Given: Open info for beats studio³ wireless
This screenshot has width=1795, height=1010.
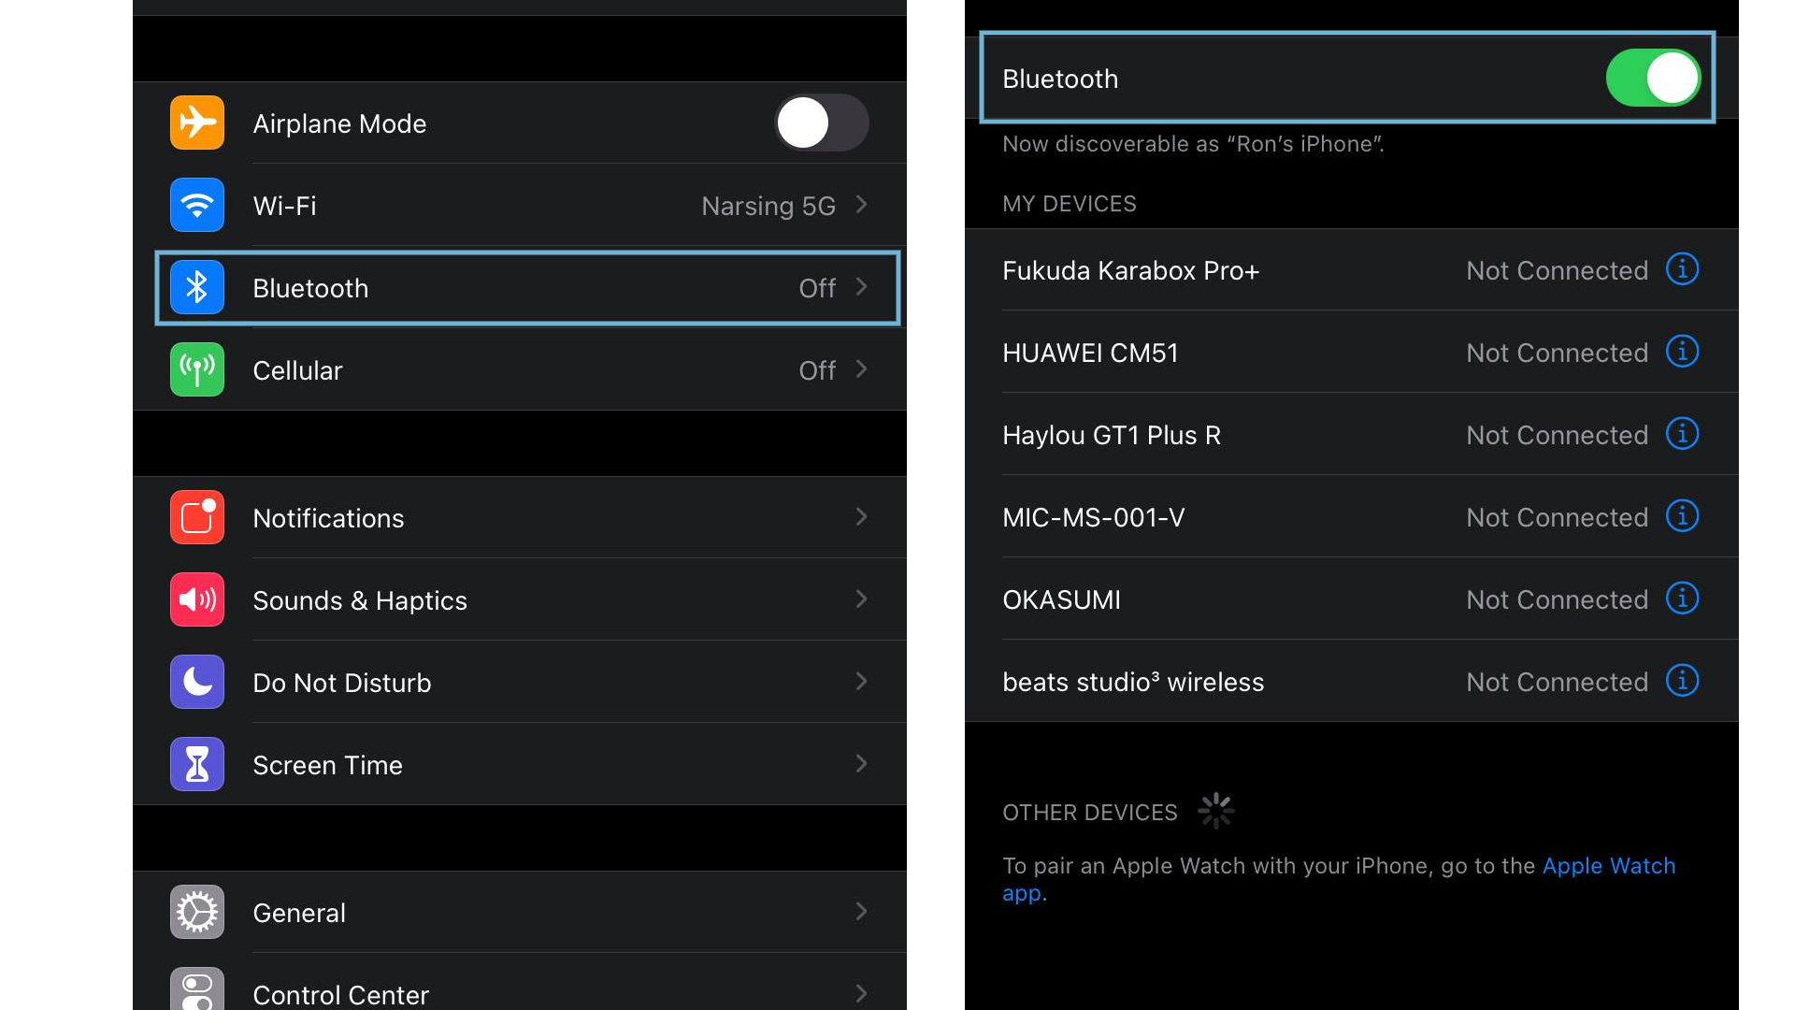Looking at the screenshot, I should [x=1682, y=681].
